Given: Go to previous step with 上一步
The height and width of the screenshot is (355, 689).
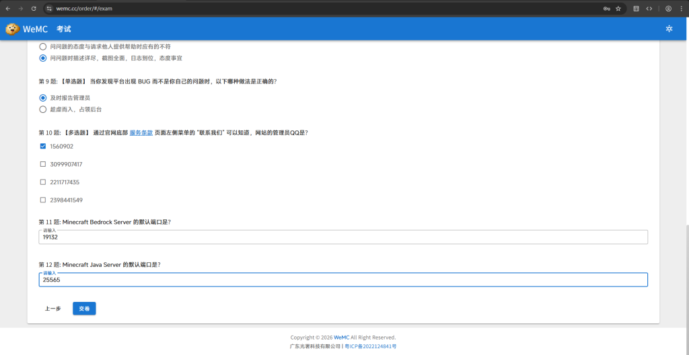Looking at the screenshot, I should [53, 309].
